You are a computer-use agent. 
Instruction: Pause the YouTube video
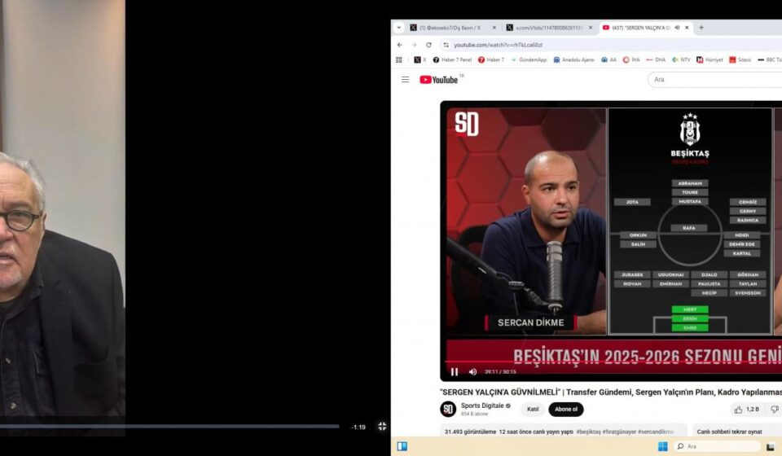455,372
